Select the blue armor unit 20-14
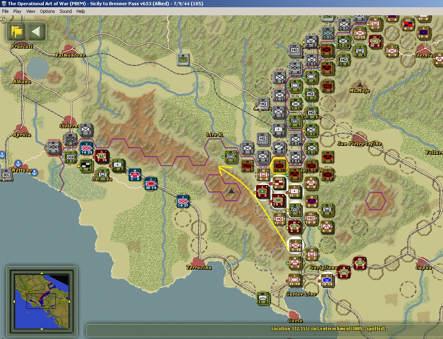Screen dimensions: 443x339 click(x=151, y=184)
